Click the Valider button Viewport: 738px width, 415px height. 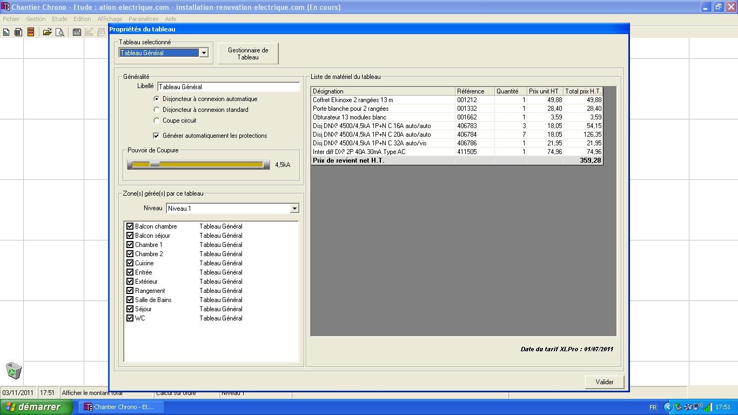(605, 382)
